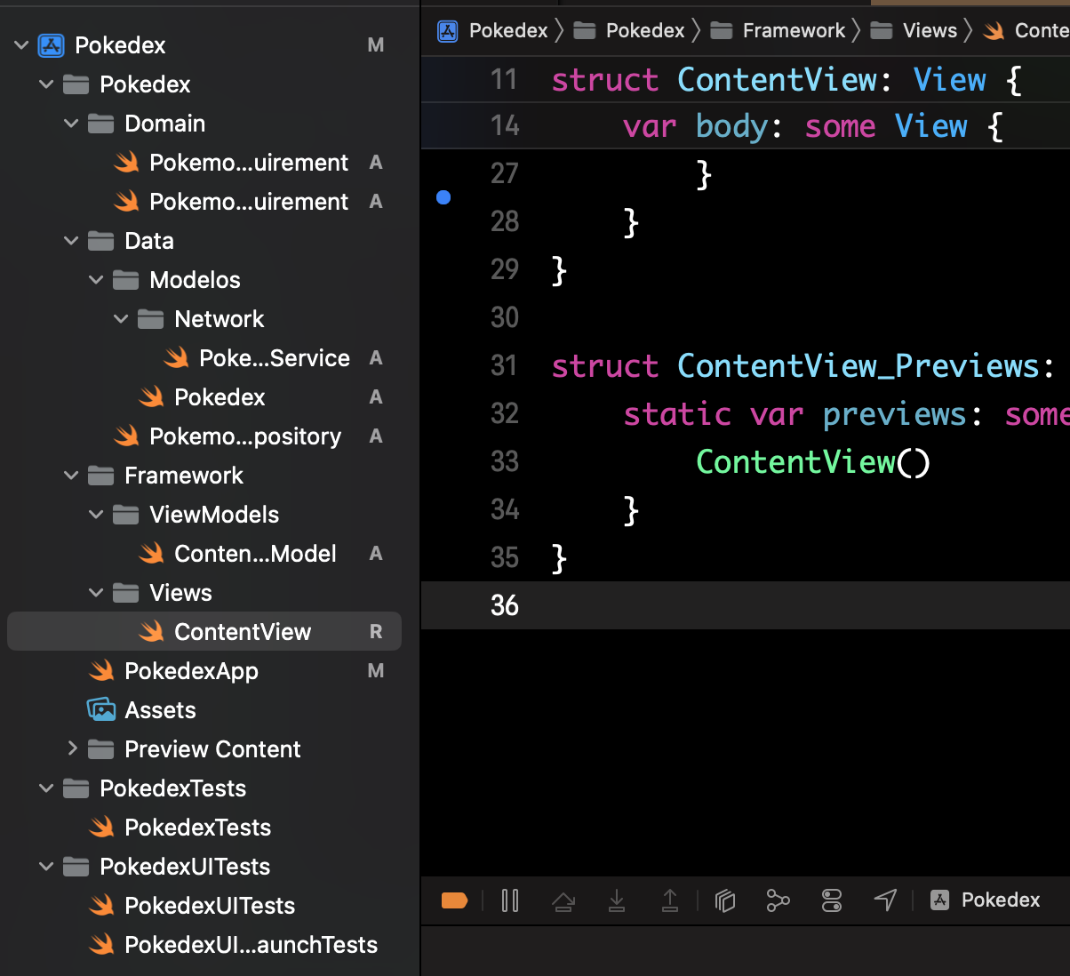The image size is (1070, 976).
Task: Open the Debug Memory Graph
Action: pyautogui.click(x=778, y=901)
